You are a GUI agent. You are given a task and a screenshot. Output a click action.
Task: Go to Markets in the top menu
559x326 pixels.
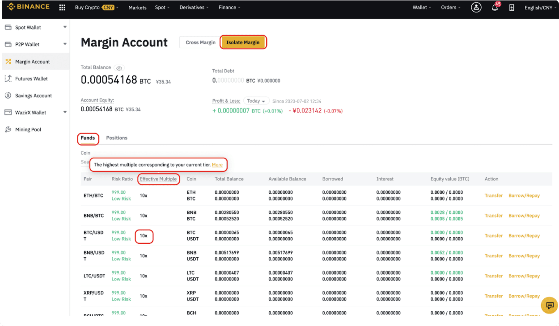click(x=137, y=8)
